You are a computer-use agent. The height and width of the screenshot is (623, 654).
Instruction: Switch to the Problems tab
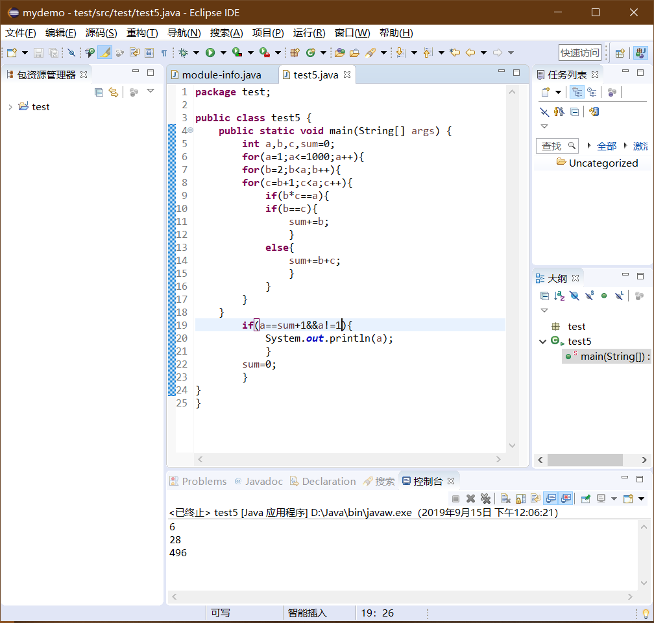tap(199, 482)
